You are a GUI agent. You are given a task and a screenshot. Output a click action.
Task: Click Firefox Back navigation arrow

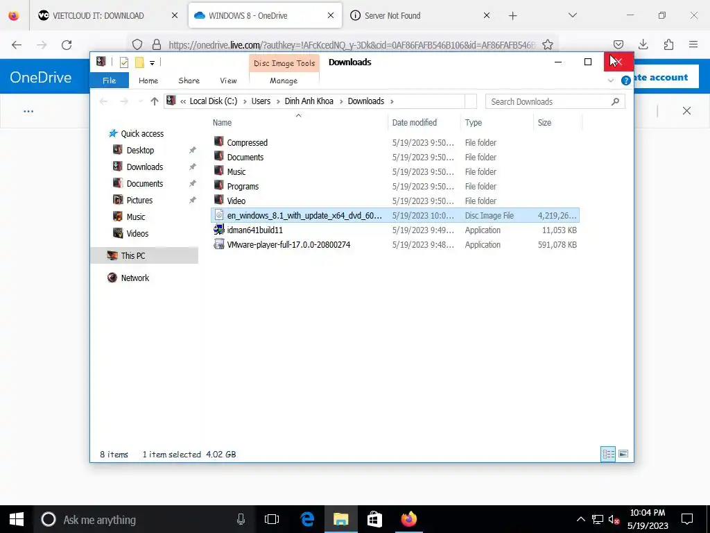tap(17, 45)
